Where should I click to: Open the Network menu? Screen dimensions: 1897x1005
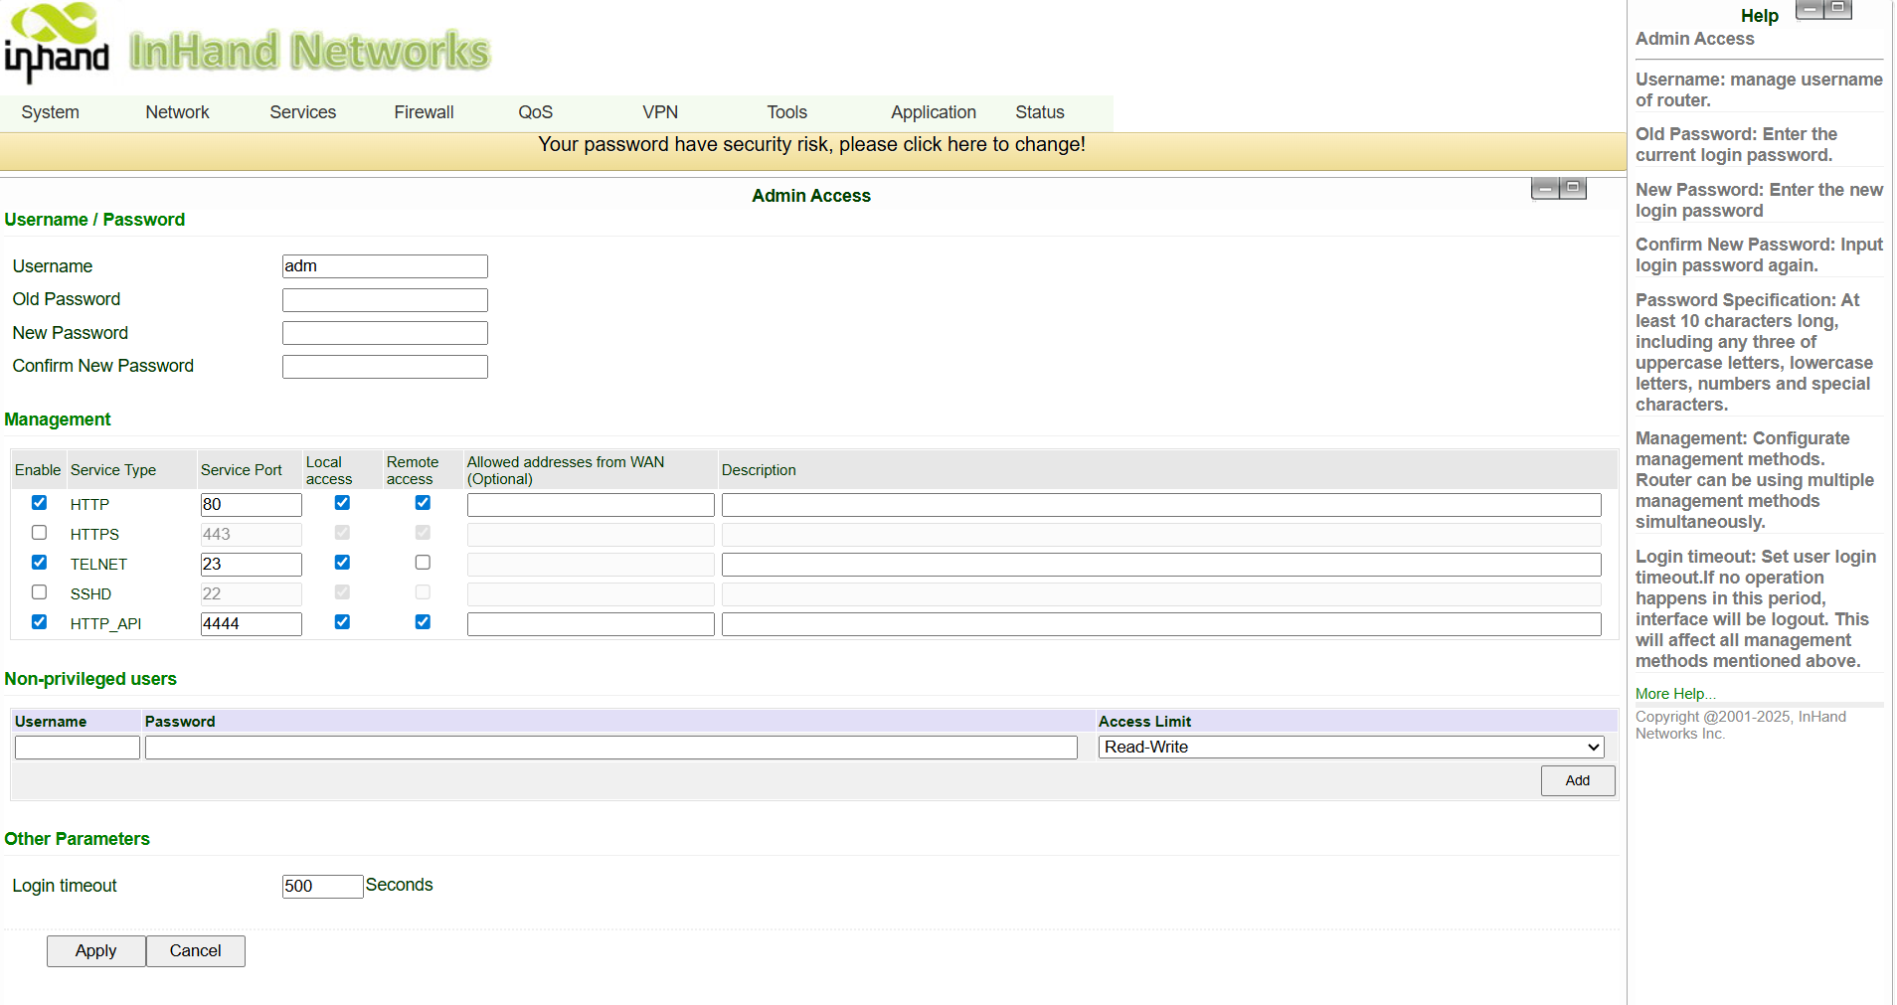[x=177, y=112]
